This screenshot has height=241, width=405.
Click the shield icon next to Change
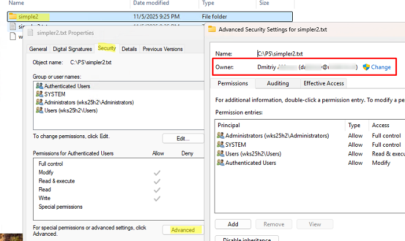[366, 67]
